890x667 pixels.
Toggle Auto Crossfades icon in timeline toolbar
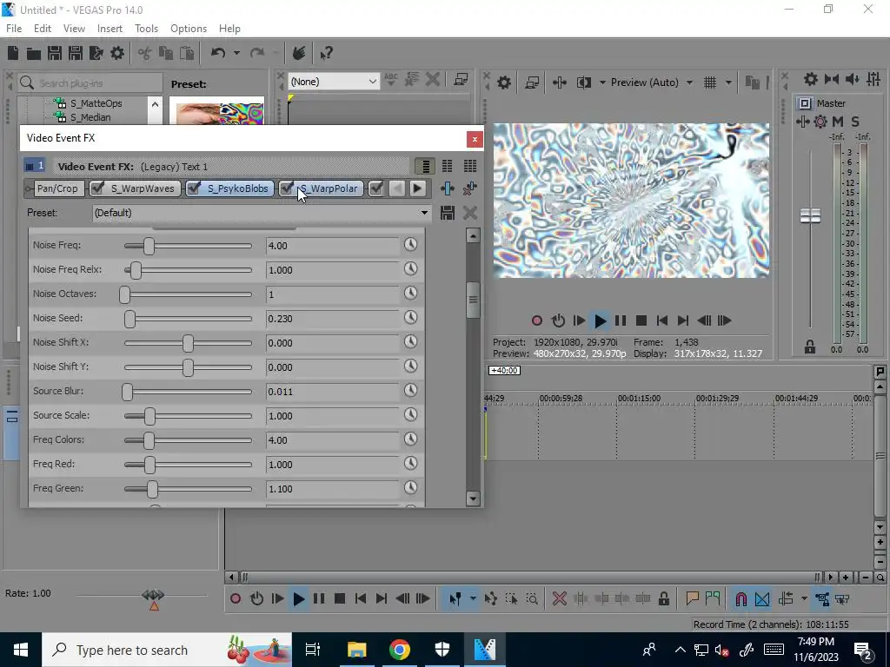[x=762, y=599]
